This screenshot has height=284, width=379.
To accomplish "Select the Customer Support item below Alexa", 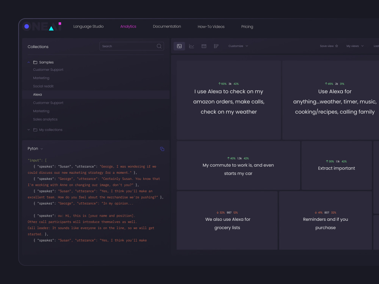I will pos(48,103).
